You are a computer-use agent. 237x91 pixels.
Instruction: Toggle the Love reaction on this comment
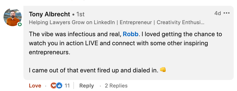pyautogui.click(x=35, y=86)
